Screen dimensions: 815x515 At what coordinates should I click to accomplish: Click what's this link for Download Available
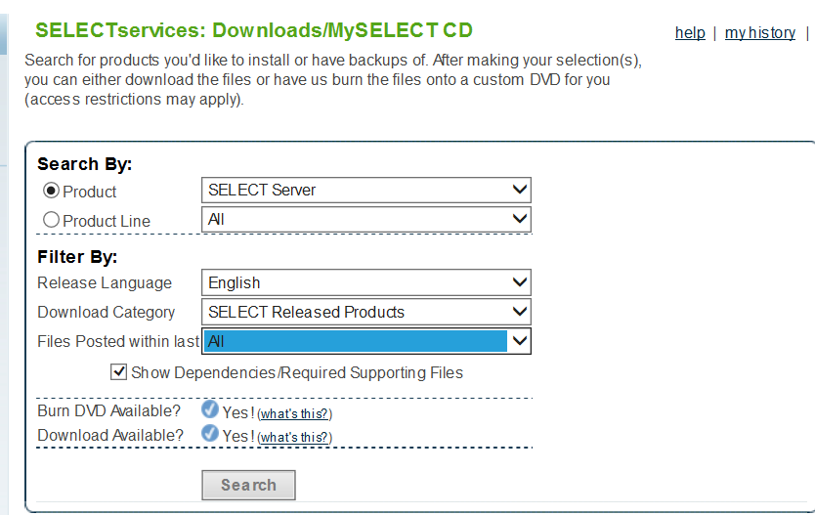294,437
